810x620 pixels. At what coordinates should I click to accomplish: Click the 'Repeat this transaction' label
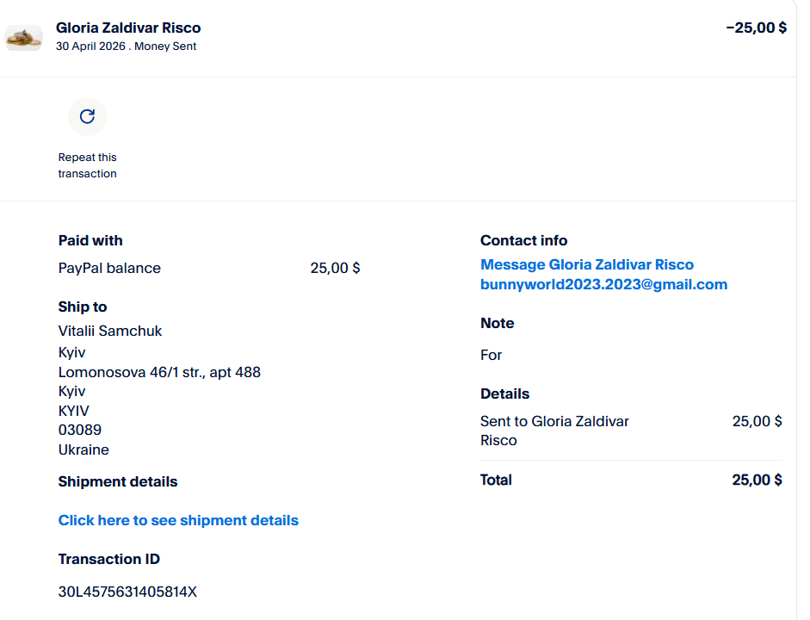pos(87,165)
